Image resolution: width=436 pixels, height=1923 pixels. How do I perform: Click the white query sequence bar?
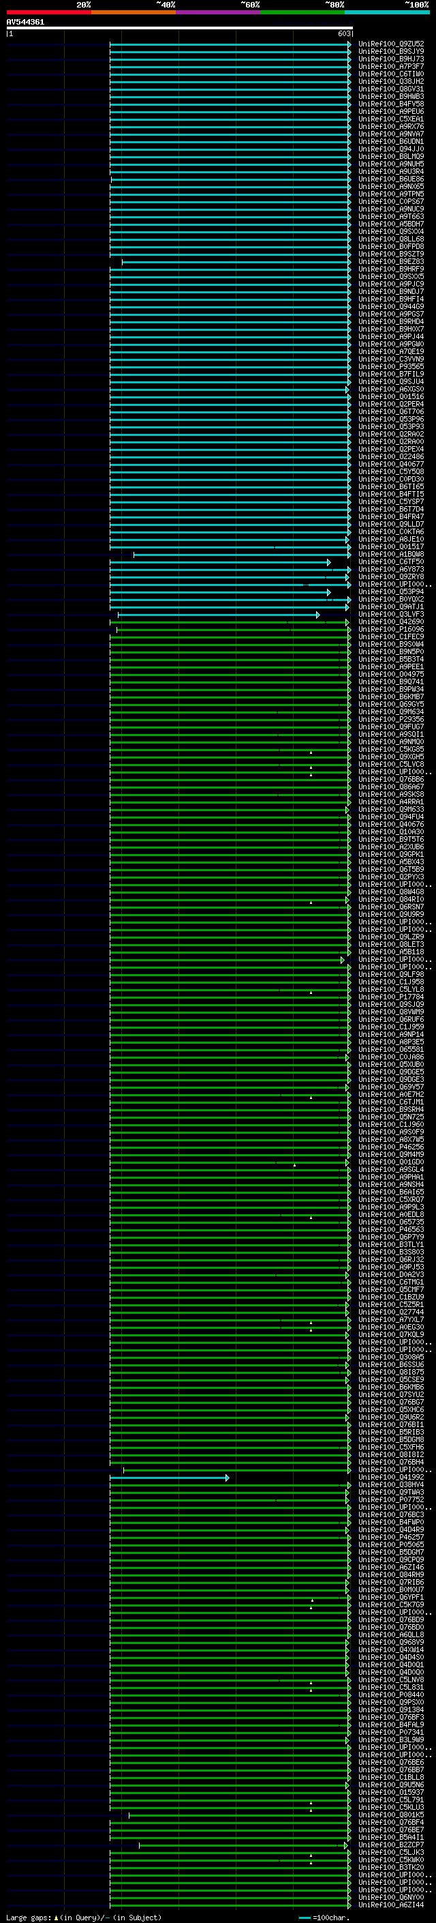[180, 27]
